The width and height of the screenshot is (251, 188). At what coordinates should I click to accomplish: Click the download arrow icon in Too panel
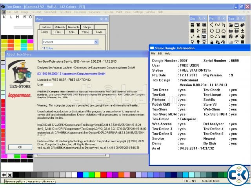click(242, 31)
